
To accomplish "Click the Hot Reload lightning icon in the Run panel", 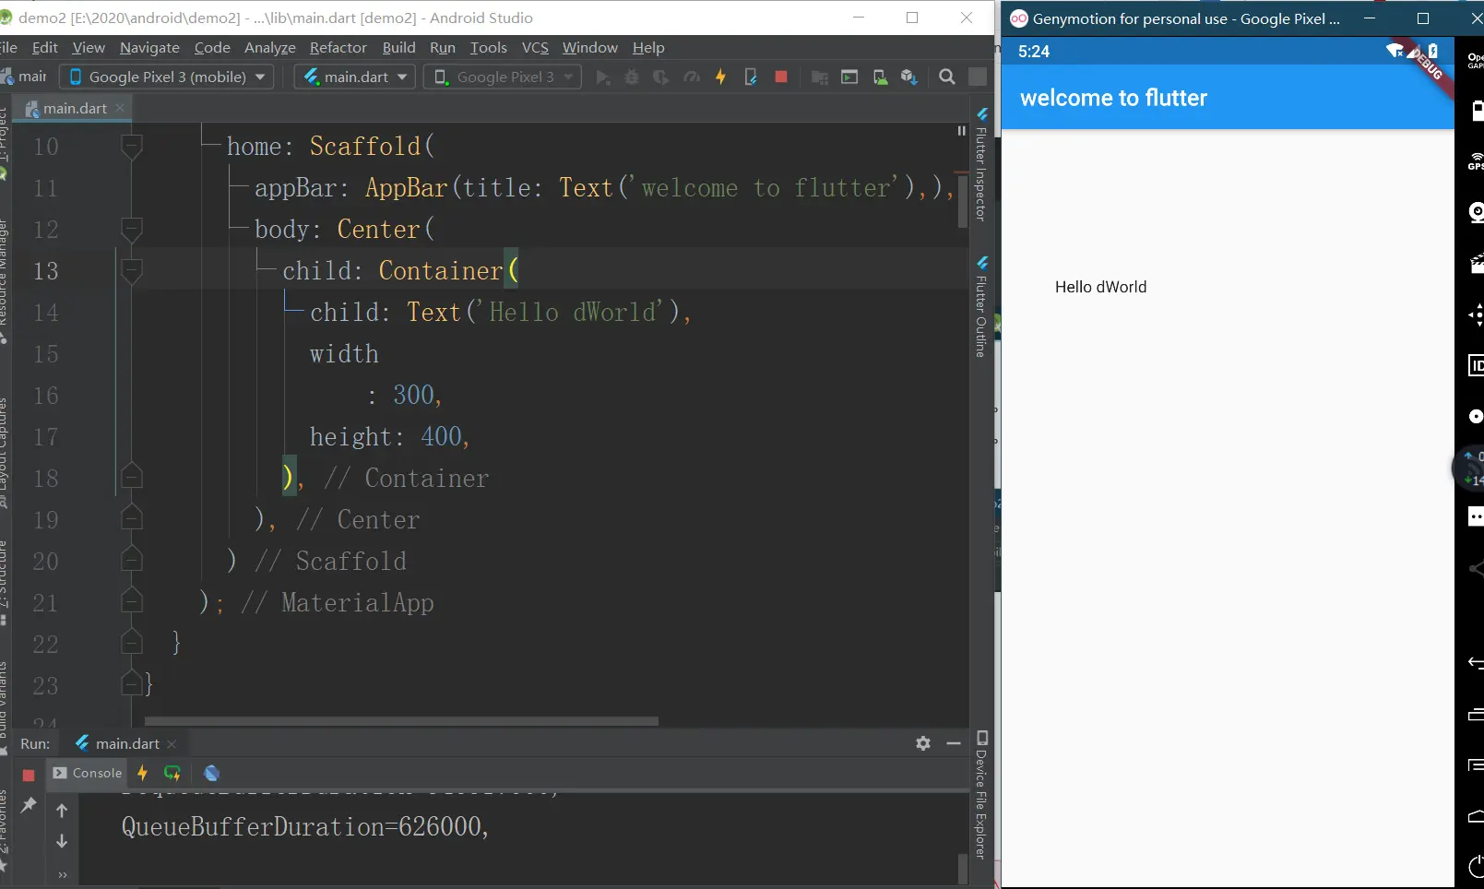I will pyautogui.click(x=142, y=773).
